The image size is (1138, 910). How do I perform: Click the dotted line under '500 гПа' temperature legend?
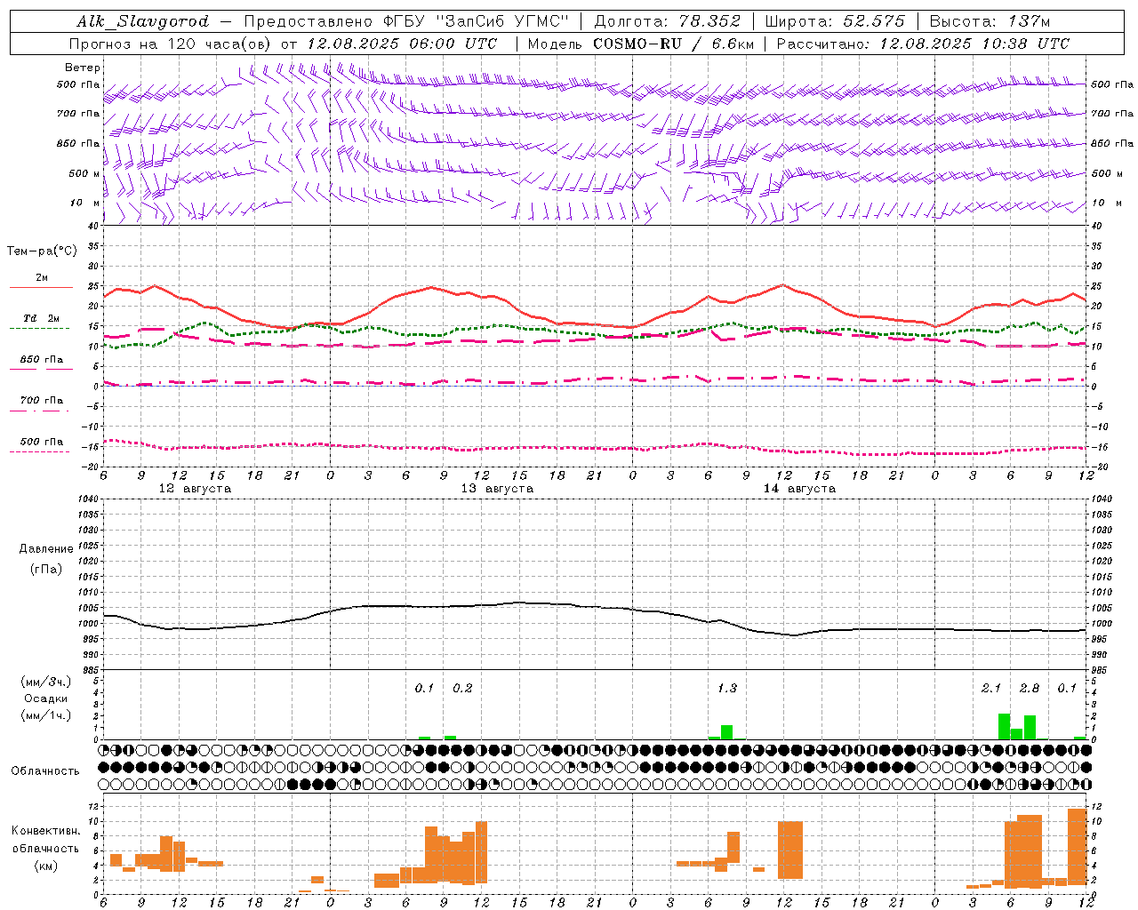(x=39, y=451)
